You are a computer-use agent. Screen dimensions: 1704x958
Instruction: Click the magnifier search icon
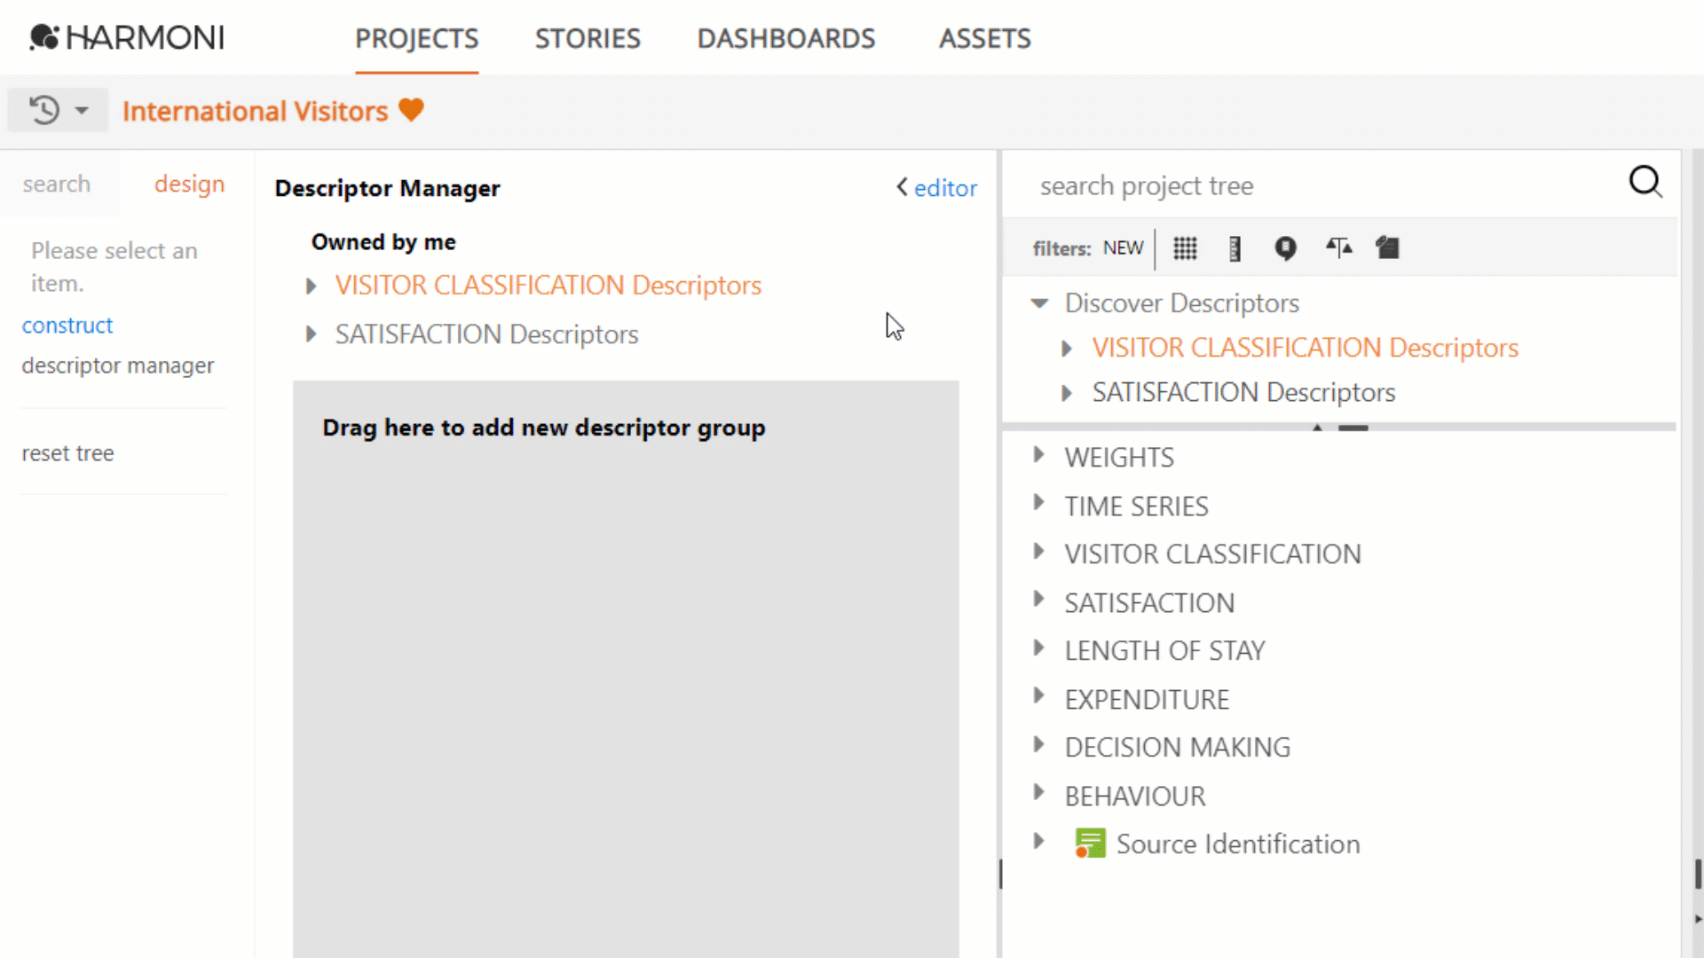[x=1645, y=182]
